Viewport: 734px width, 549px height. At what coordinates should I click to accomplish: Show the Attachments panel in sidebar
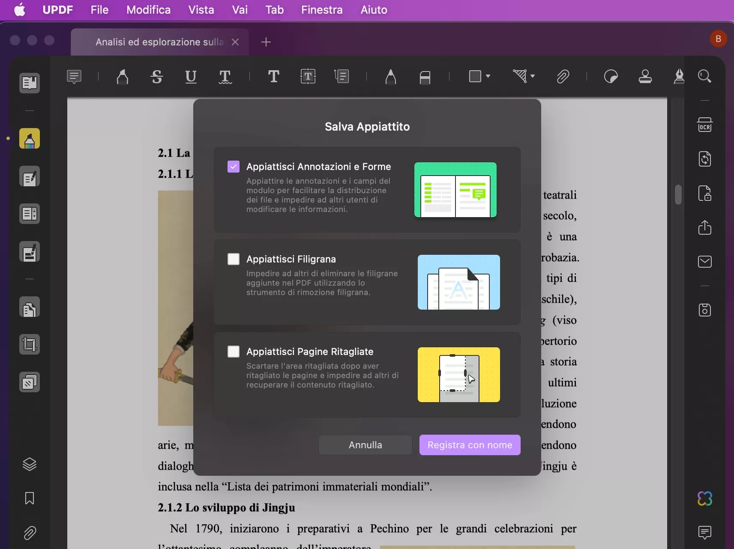30,533
